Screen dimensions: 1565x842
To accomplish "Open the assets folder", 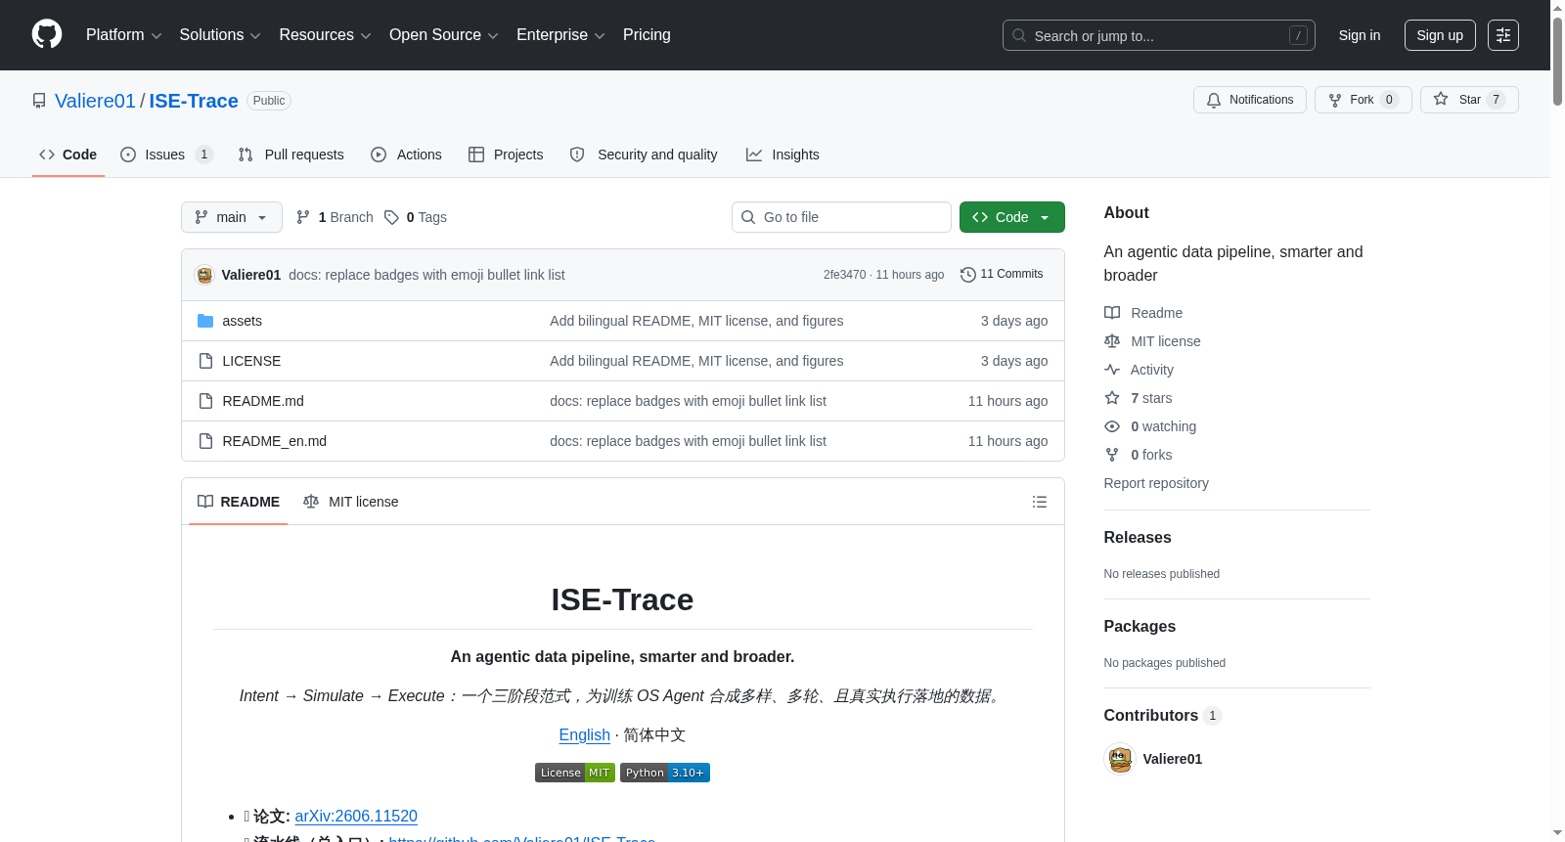I will [242, 321].
